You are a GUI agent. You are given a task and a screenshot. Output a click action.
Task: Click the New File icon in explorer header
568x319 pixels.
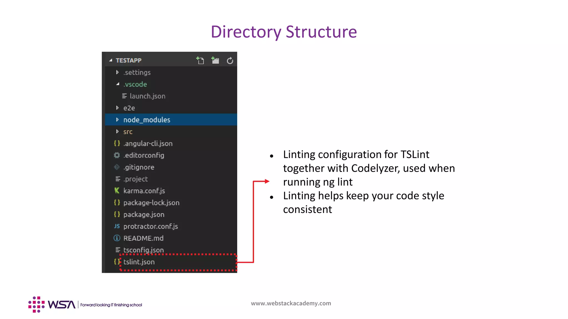[200, 60]
